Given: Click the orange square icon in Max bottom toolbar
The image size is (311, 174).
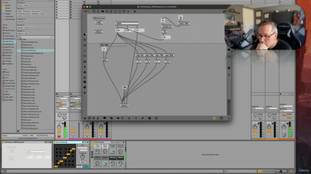Looking at the screenshot, I should 214,118.
